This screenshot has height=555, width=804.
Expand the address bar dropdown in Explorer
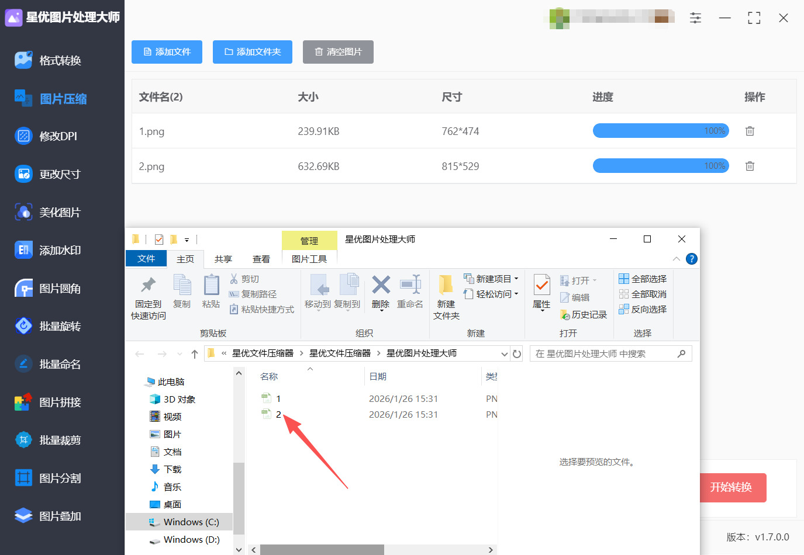504,353
